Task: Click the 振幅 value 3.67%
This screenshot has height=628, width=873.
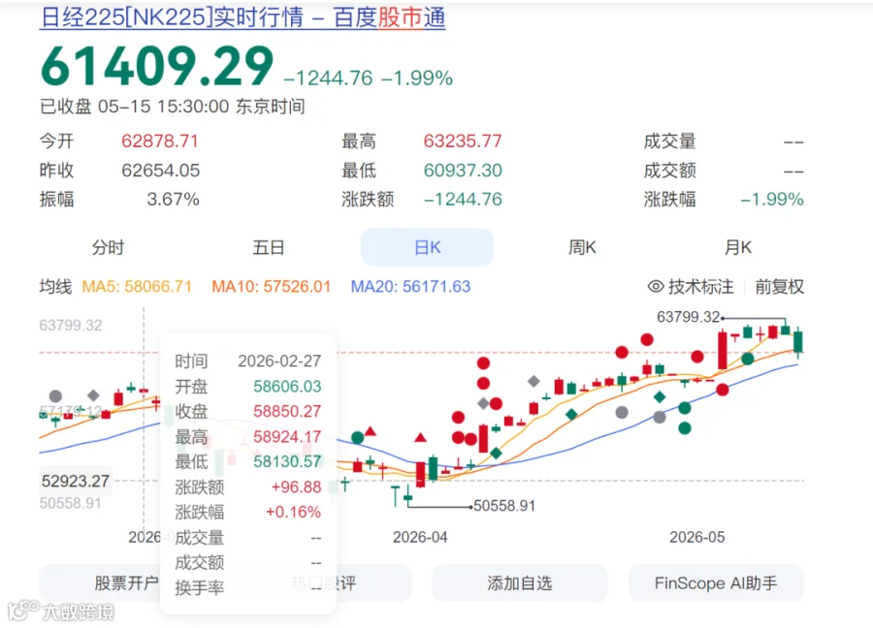Action: point(173,199)
